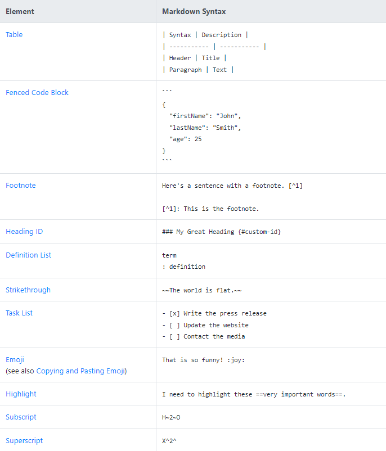This screenshot has width=386, height=451.
Task: Click the "age": 25 code line
Action: click(185, 139)
